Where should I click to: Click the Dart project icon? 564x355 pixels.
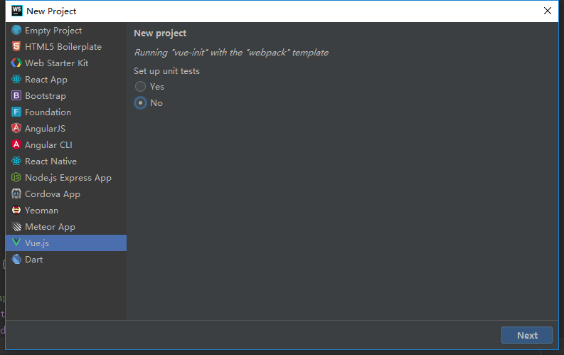click(x=16, y=260)
